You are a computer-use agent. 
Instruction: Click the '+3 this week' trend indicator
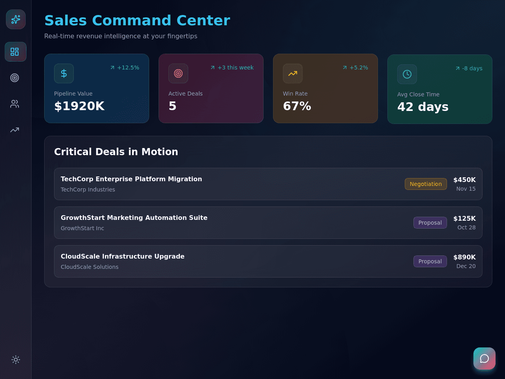pyautogui.click(x=232, y=68)
